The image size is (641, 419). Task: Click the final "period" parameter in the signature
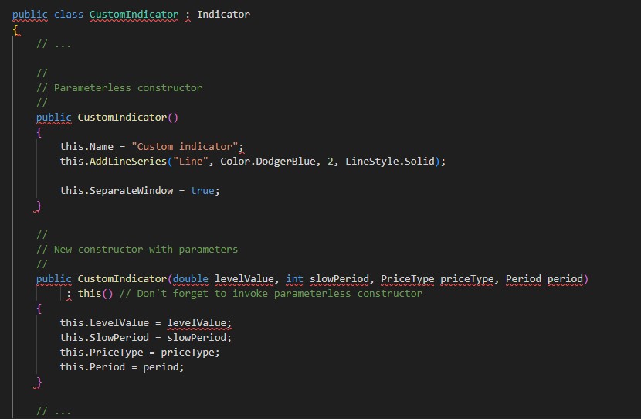tap(568, 278)
